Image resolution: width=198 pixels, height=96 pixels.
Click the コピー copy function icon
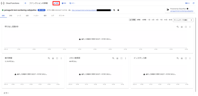click(72, 3)
